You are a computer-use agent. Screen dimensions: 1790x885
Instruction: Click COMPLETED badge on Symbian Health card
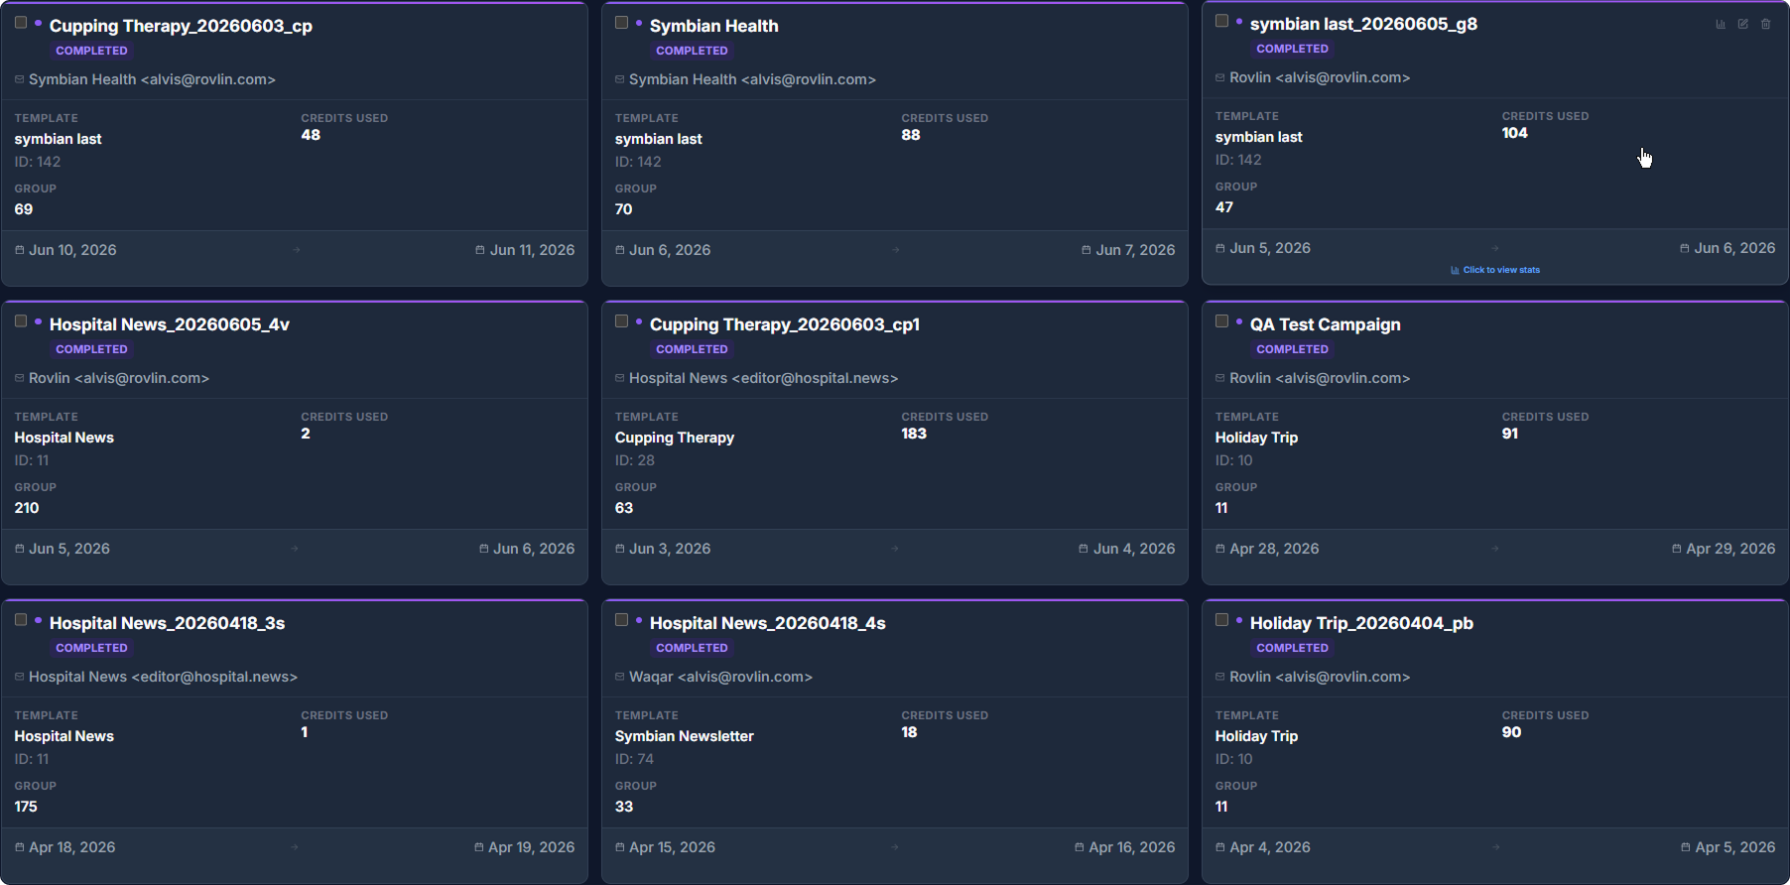692,51
